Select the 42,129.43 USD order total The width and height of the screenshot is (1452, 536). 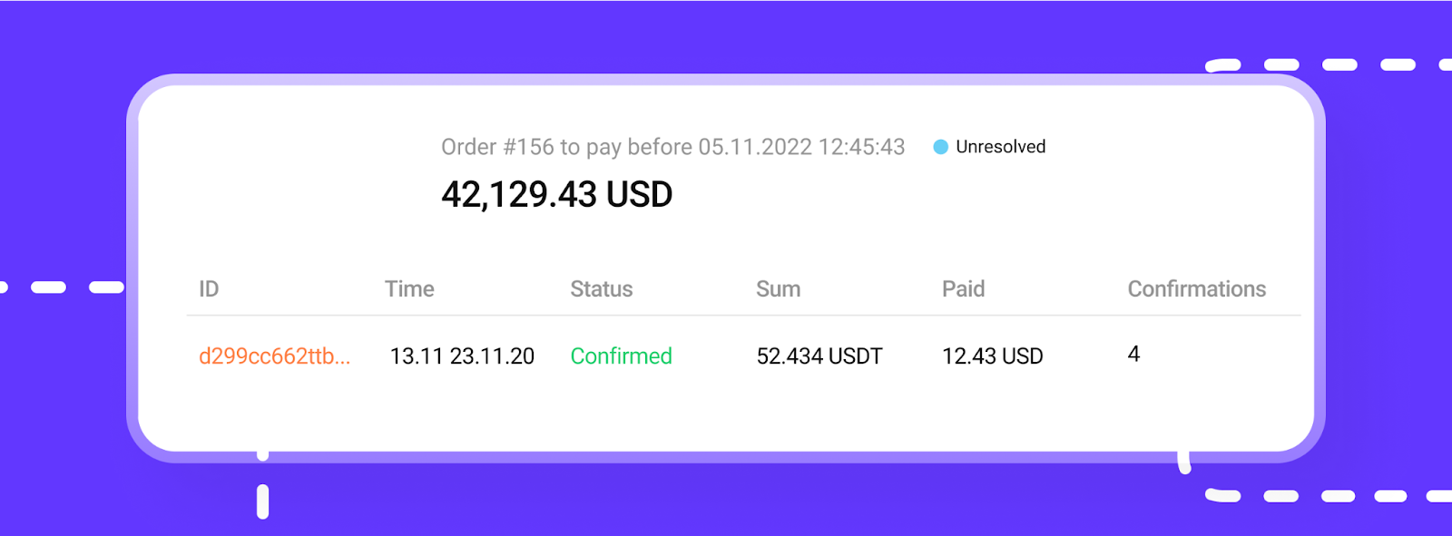pos(556,195)
